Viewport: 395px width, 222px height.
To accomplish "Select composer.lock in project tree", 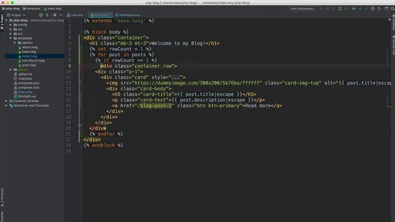I will (28, 88).
